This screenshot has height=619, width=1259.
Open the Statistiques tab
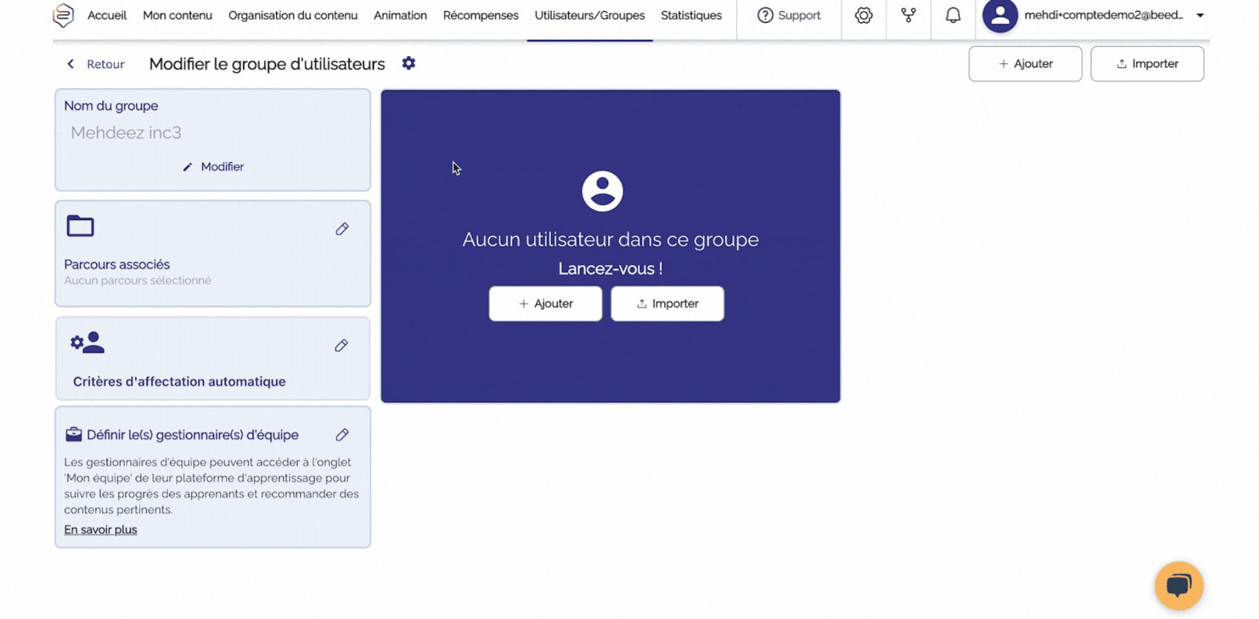(x=691, y=16)
